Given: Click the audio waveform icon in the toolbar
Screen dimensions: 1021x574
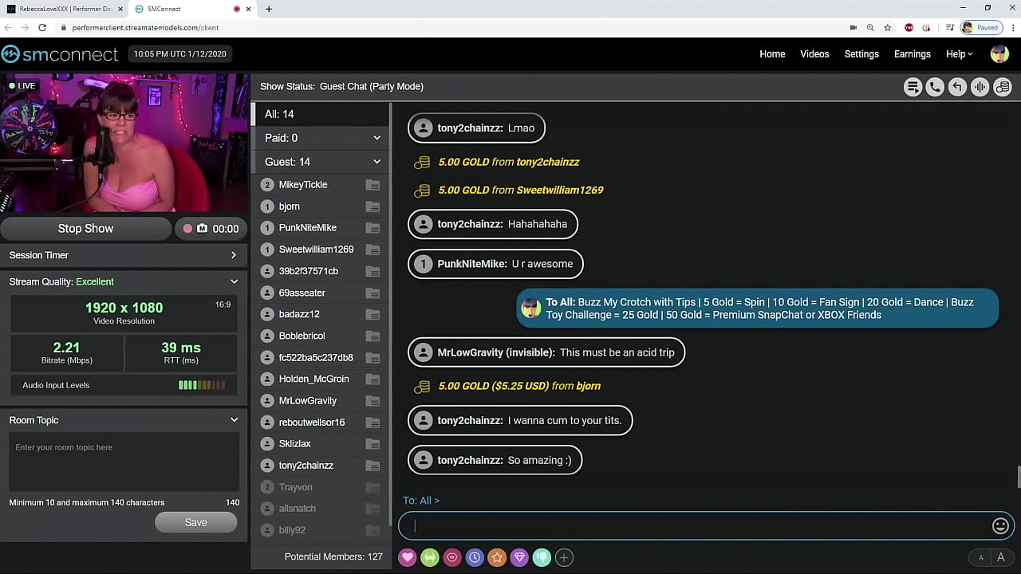Looking at the screenshot, I should [980, 87].
